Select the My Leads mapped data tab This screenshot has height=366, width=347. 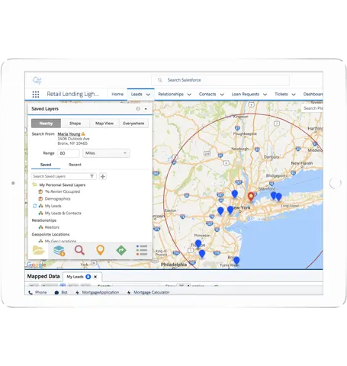(x=75, y=277)
